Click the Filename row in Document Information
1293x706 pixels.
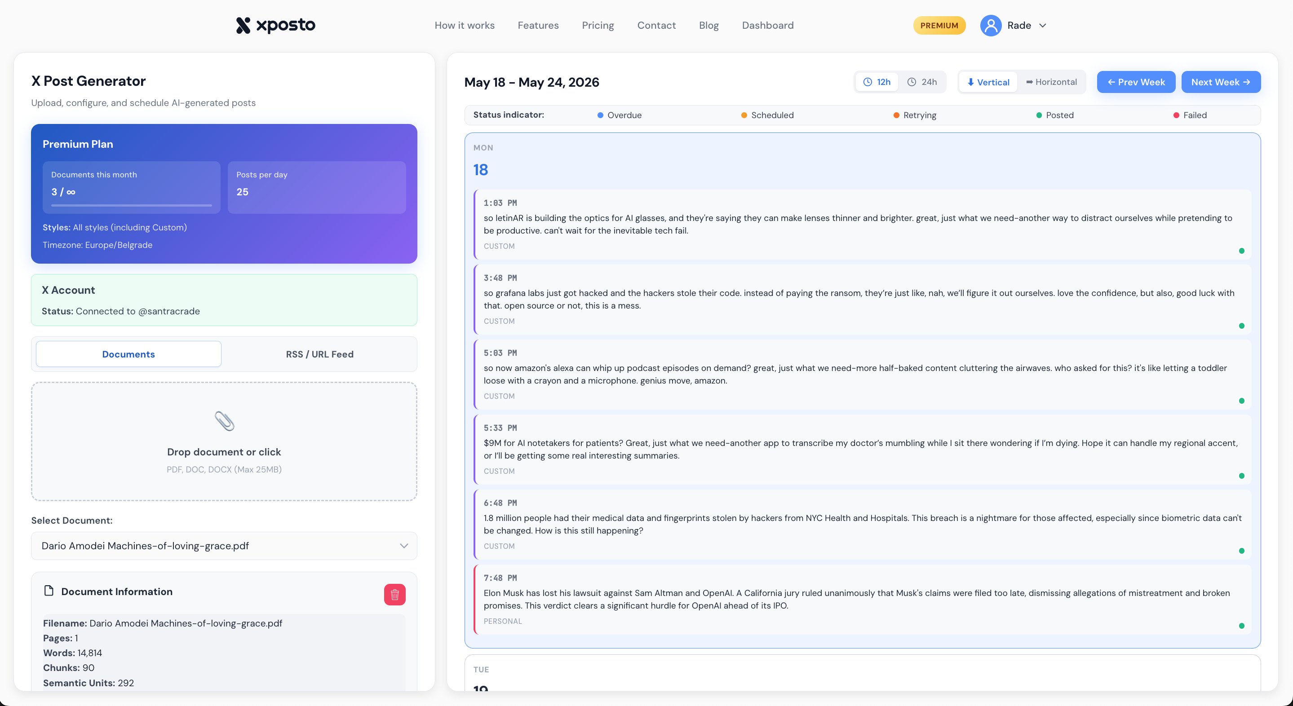pyautogui.click(x=163, y=623)
